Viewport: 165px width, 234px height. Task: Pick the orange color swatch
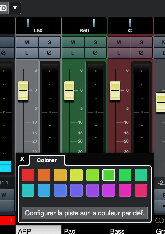44,175
